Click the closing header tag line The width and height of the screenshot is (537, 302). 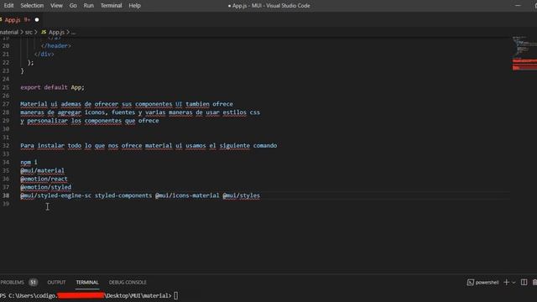[56, 45]
